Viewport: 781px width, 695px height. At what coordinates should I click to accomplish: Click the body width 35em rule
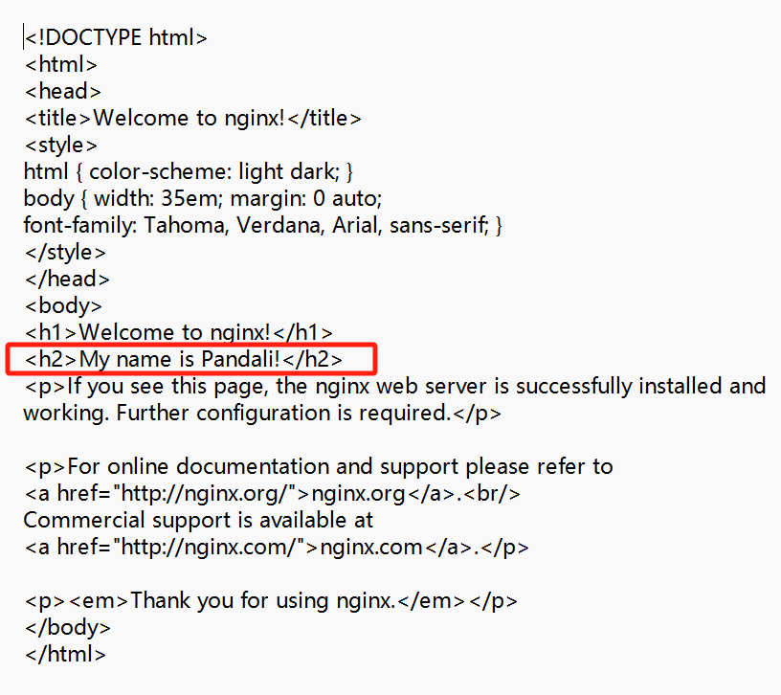pyautogui.click(x=203, y=199)
